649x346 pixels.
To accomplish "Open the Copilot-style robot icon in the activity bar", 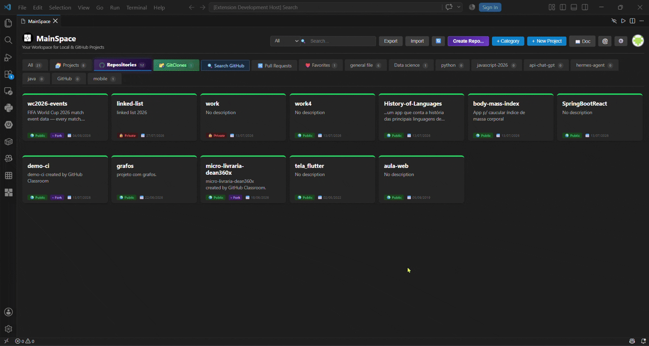I will (8, 159).
